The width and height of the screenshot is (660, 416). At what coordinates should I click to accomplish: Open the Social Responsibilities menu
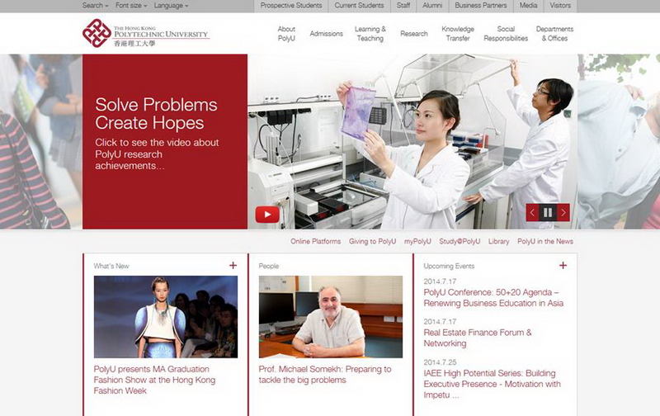pos(506,34)
